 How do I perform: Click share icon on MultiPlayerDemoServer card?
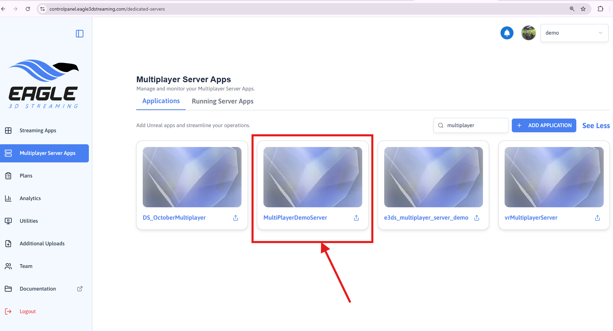356,218
